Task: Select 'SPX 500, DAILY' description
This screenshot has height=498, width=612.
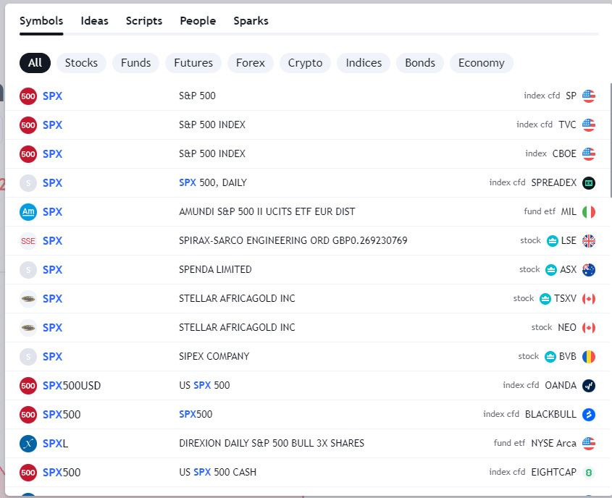Action: coord(213,182)
